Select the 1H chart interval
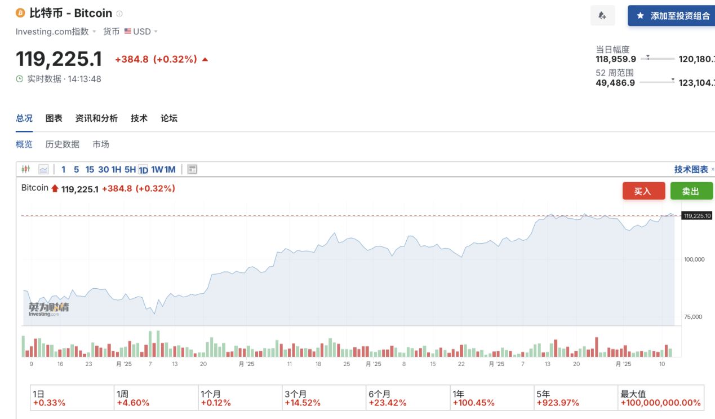Screen dimensions: 715x419 (116, 169)
